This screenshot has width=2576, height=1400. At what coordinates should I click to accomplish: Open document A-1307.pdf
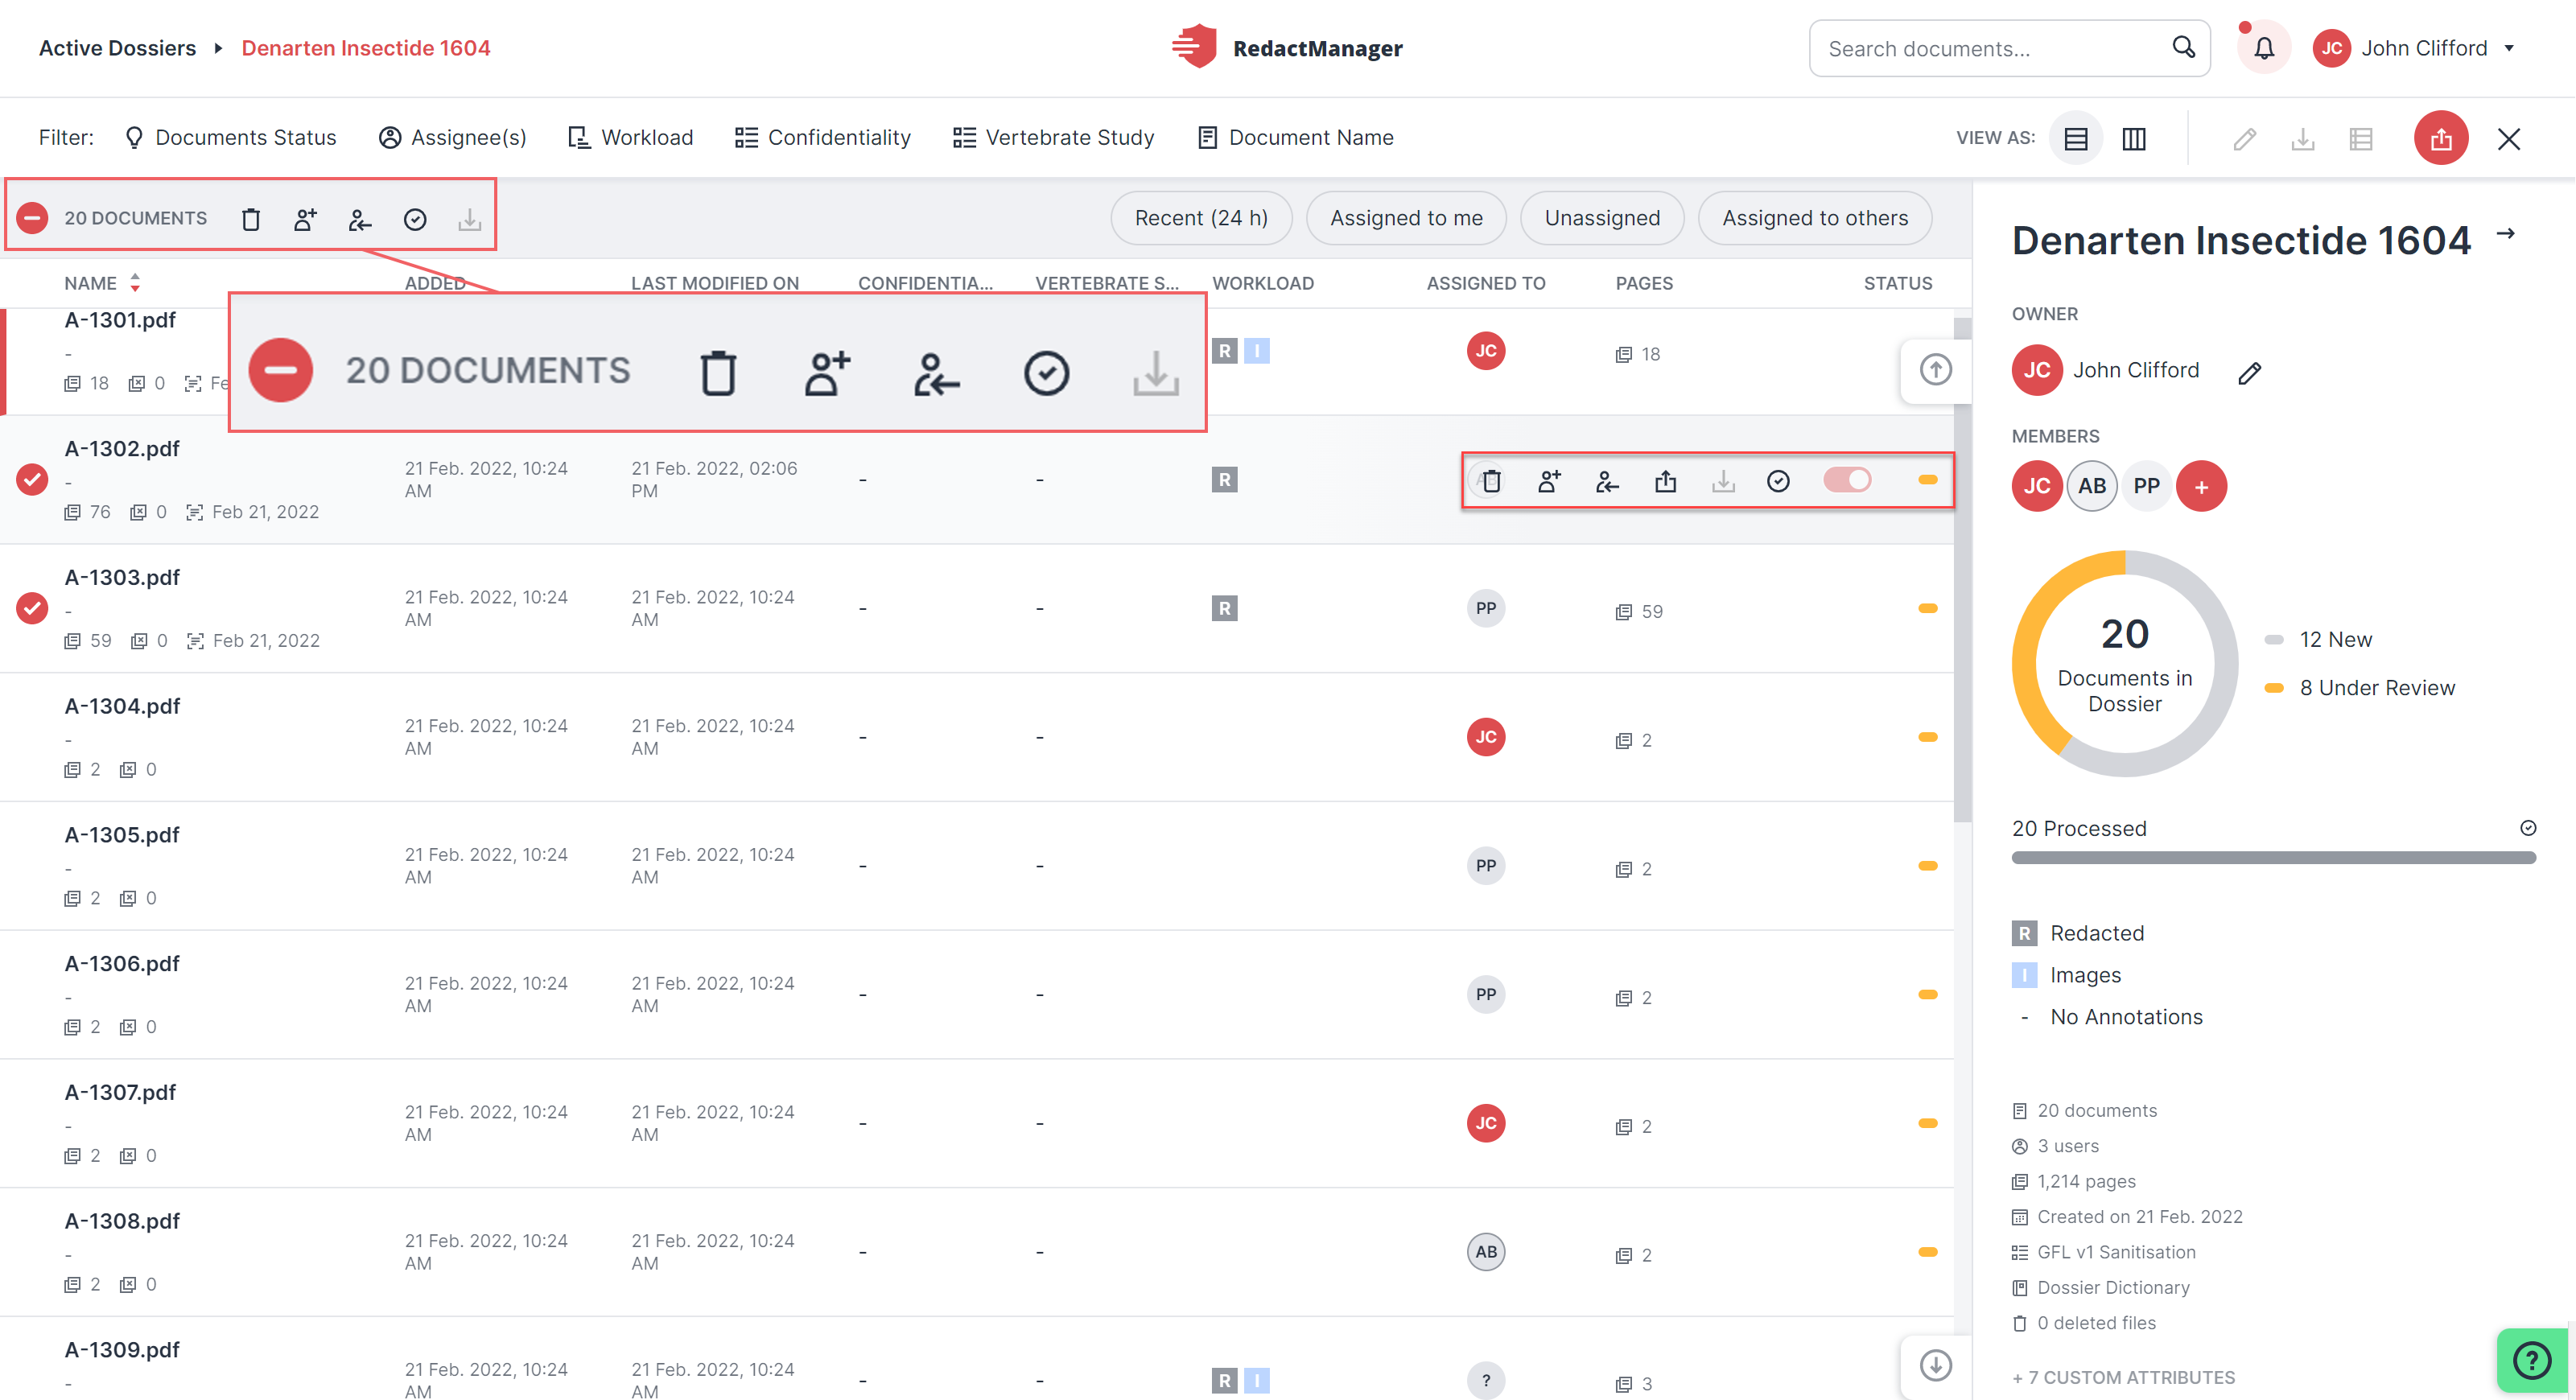click(120, 1092)
